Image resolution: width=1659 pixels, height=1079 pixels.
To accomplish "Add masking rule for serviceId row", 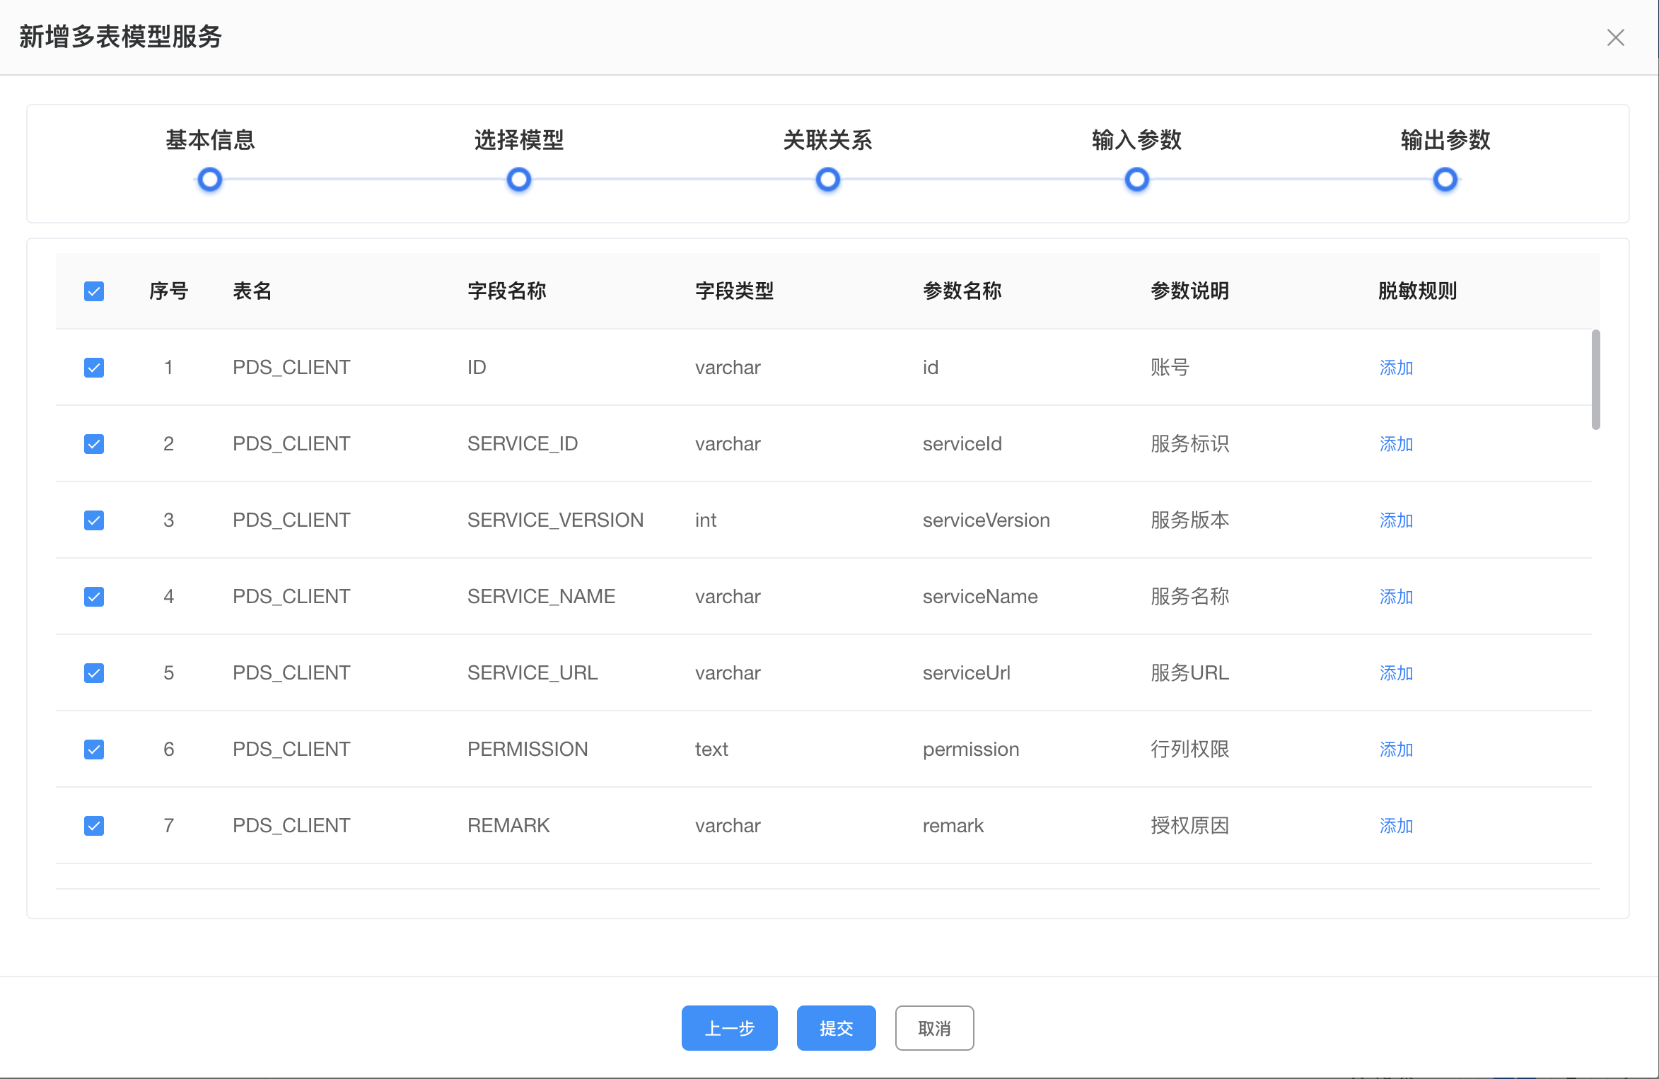I will click(1397, 444).
